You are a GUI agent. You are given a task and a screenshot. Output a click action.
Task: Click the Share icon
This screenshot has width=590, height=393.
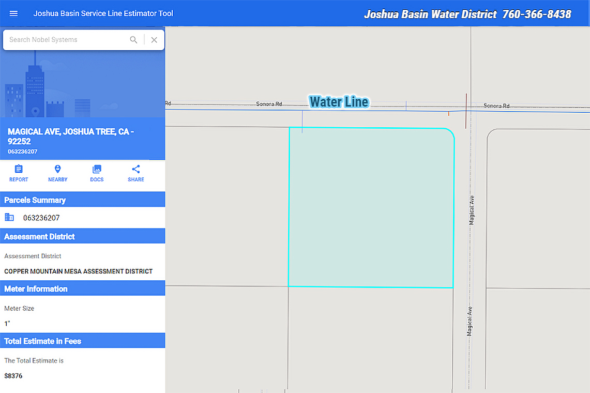[x=136, y=169]
